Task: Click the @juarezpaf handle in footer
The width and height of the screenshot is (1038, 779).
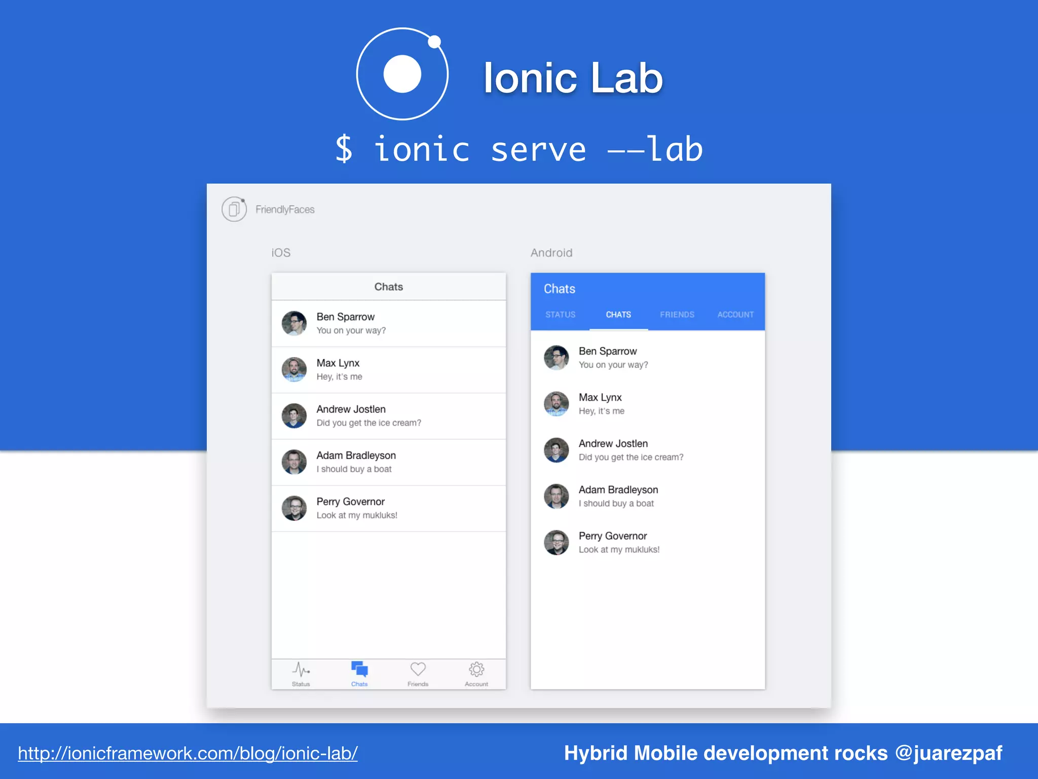Action: tap(949, 753)
